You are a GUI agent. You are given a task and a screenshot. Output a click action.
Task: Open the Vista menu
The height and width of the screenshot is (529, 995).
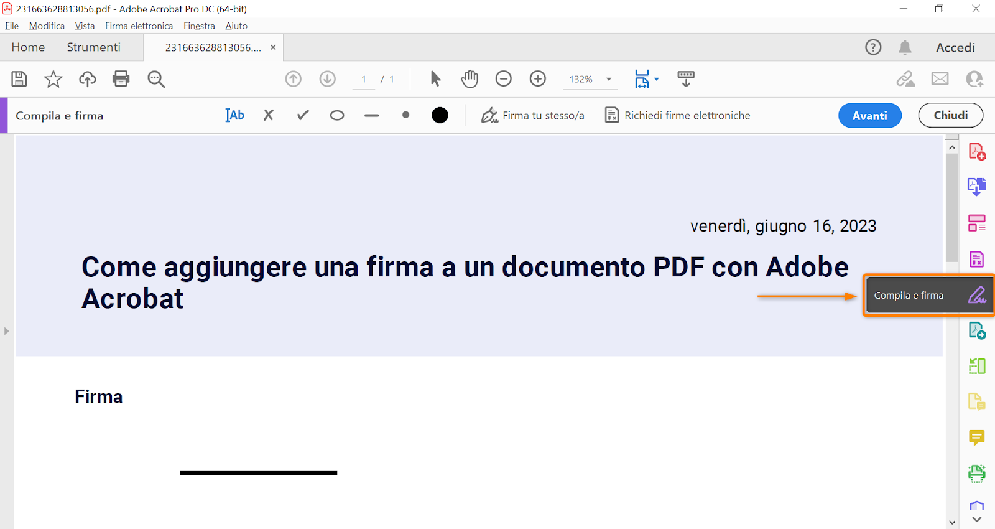tap(85, 26)
